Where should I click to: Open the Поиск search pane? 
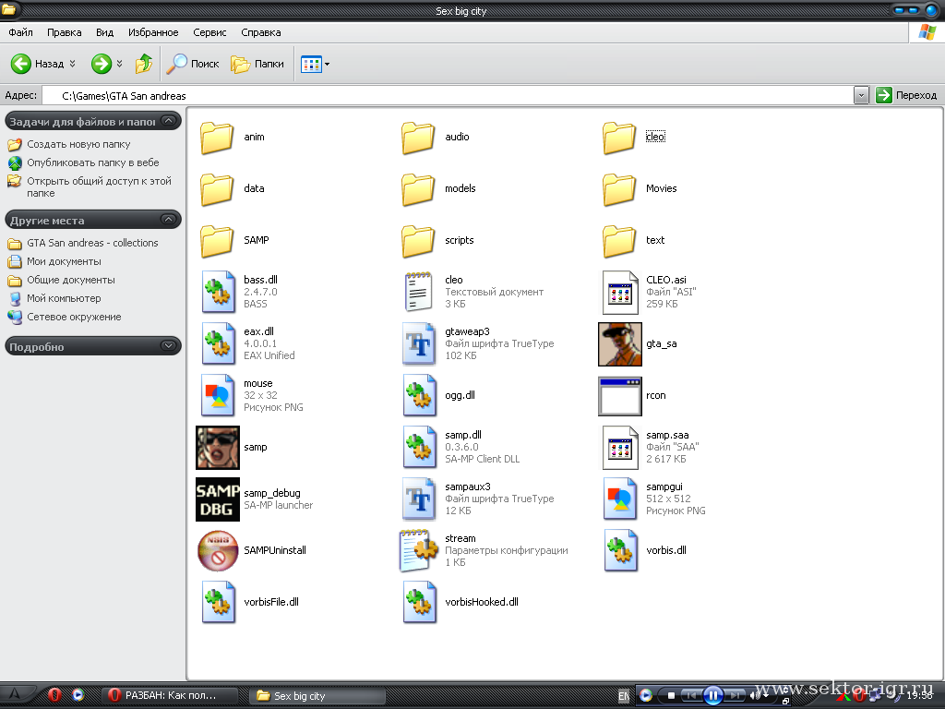click(x=193, y=64)
